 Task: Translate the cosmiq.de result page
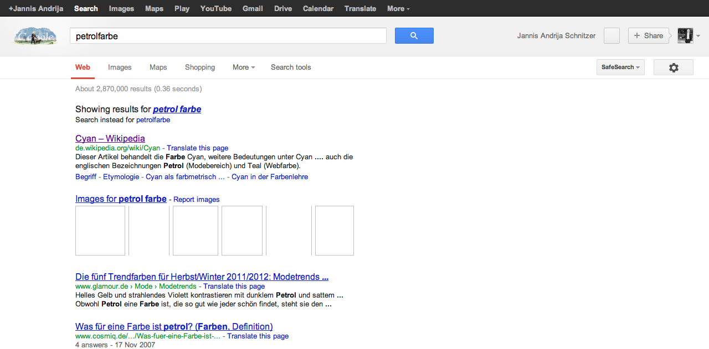click(x=258, y=336)
